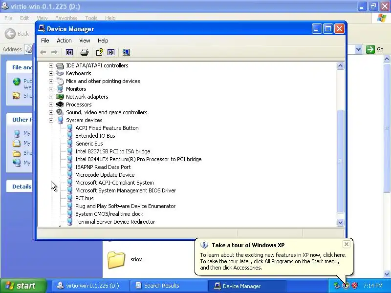Select Terminal Server Device Redirector
The width and height of the screenshot is (391, 293).
(115, 222)
